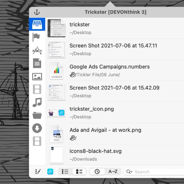184x184 pixels.
Task: Select 'Ada and Avigail - at work.png' name
Action: coord(105,130)
